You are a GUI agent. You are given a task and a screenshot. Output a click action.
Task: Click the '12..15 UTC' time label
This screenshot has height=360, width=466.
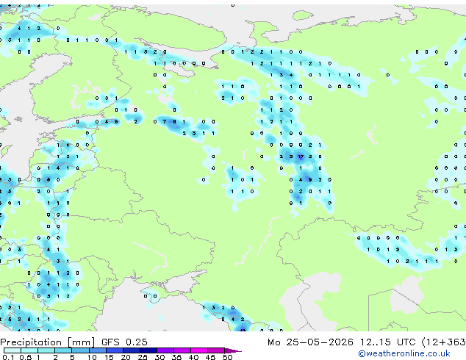pos(387,342)
